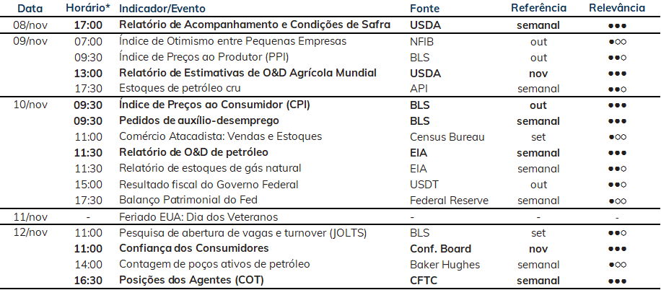Image resolution: width=661 pixels, height=290 pixels.
Task: Click relevance dots for Balanço Patrimonial do Fed
Action: 617,201
